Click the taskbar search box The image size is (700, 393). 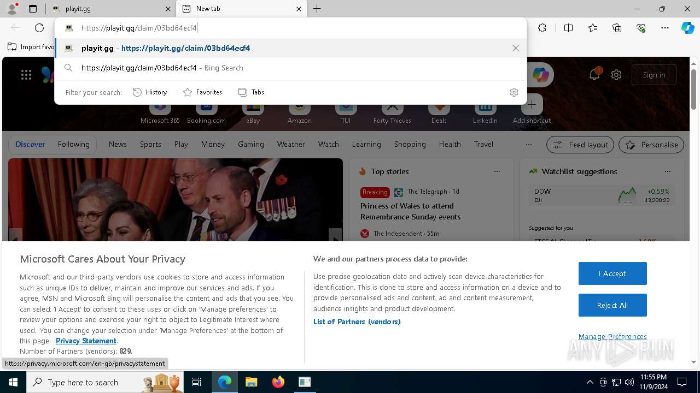pos(104,382)
